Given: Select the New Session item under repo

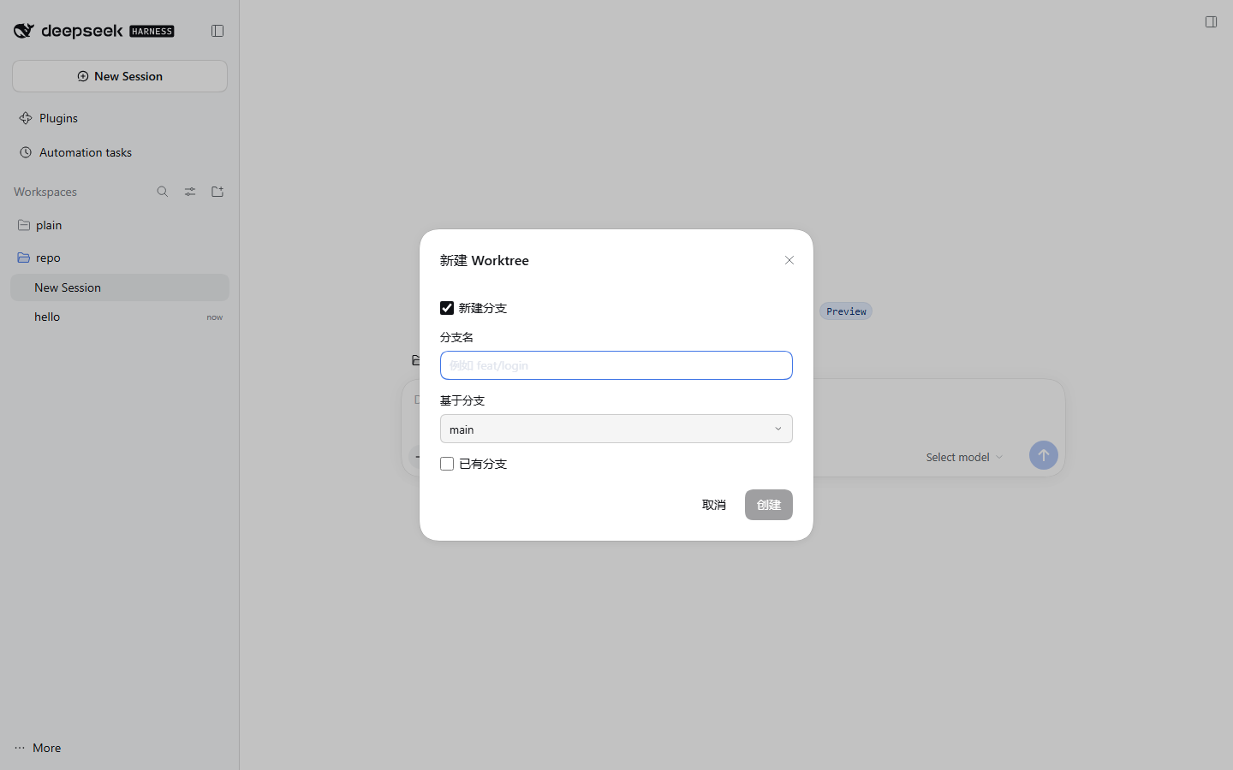Looking at the screenshot, I should coord(120,287).
